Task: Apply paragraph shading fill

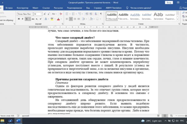Action: point(91,19)
